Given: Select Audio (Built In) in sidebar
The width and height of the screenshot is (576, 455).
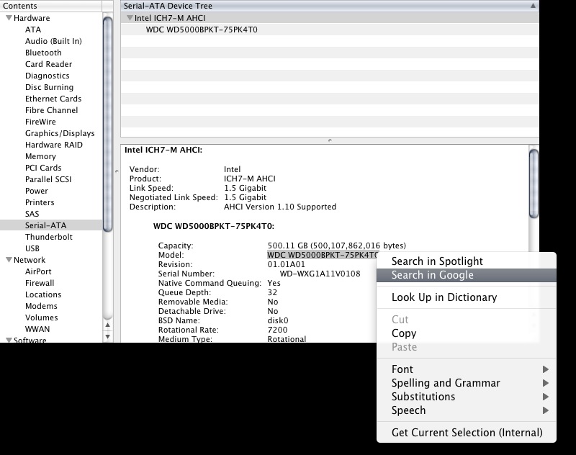Looking at the screenshot, I should [53, 41].
